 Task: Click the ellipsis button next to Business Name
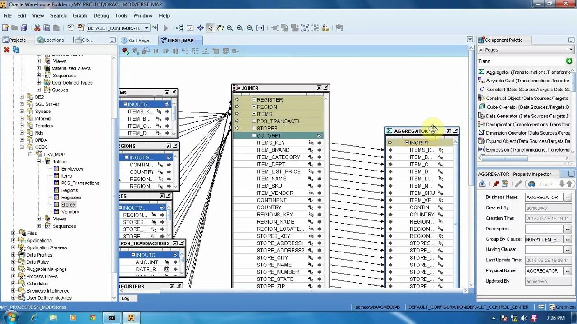tap(568, 197)
